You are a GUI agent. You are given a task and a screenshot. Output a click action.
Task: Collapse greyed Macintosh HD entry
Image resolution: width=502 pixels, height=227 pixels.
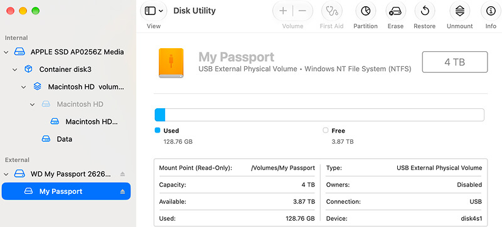[x=33, y=104]
